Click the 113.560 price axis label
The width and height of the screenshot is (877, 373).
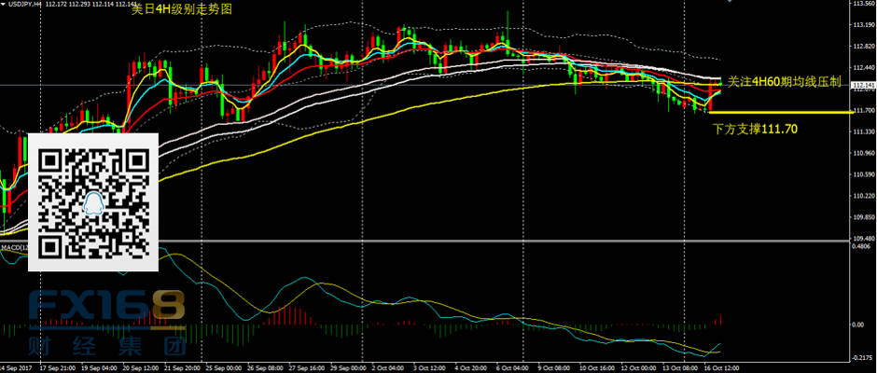coord(862,5)
